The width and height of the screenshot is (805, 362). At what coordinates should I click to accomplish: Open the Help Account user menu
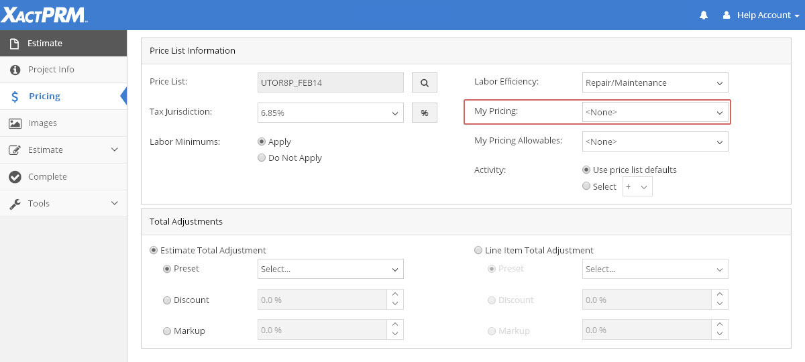click(x=762, y=15)
